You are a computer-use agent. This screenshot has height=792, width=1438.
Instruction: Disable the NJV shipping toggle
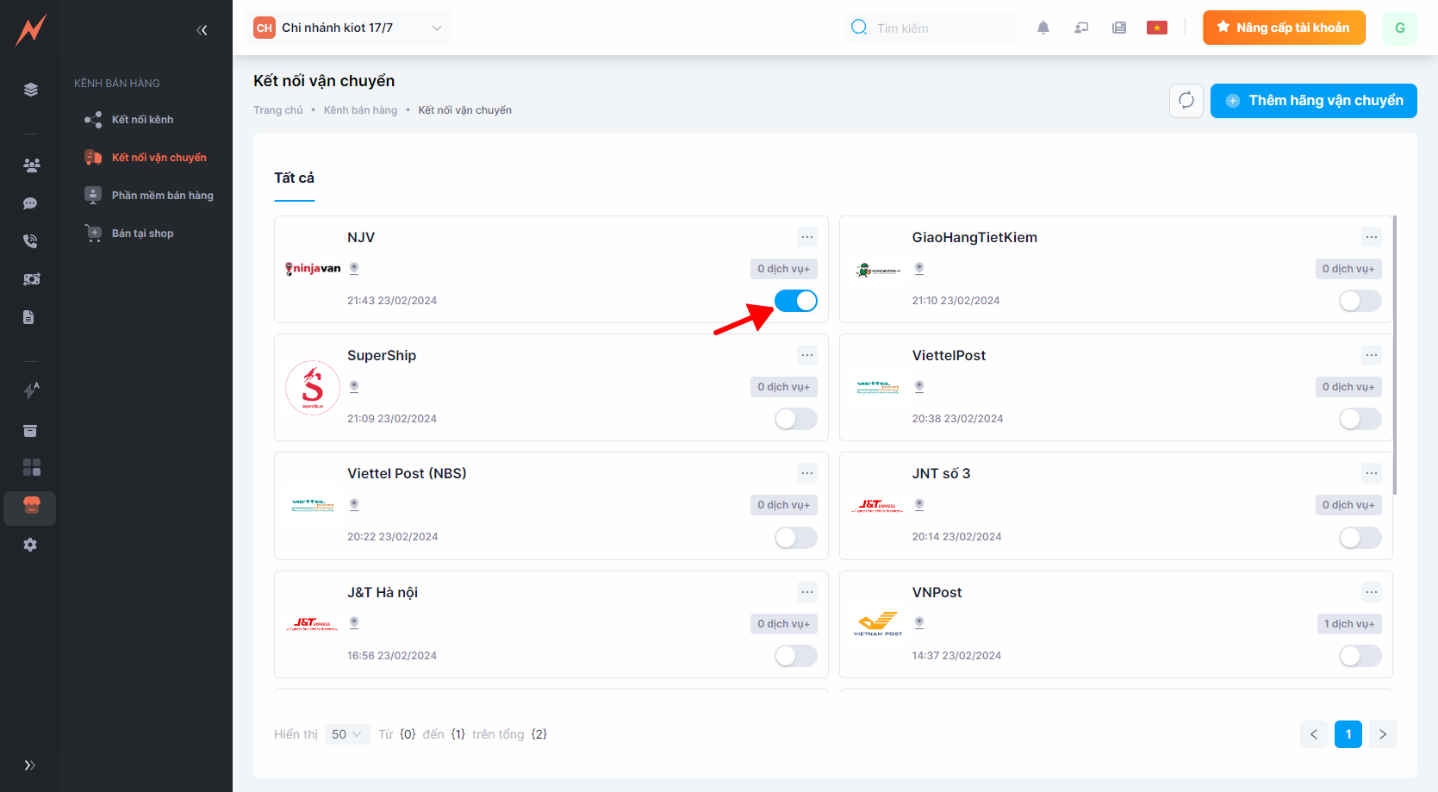pyautogui.click(x=795, y=301)
